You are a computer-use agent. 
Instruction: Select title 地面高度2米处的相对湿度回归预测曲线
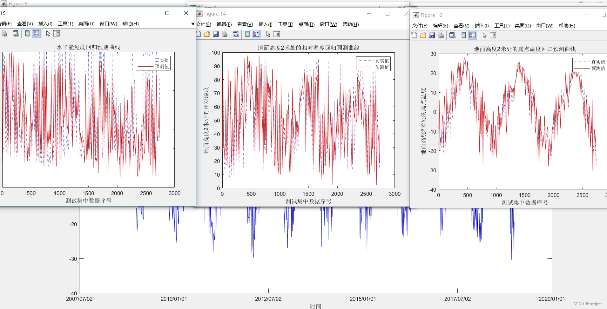[308, 48]
